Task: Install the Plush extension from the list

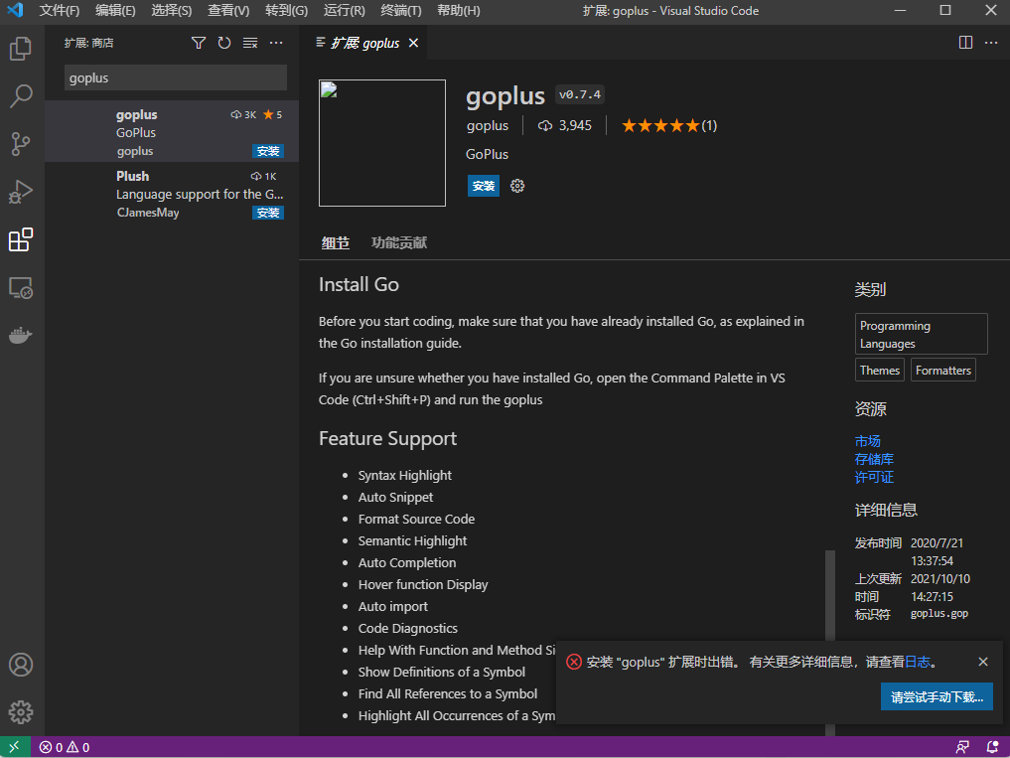Action: coord(268,213)
